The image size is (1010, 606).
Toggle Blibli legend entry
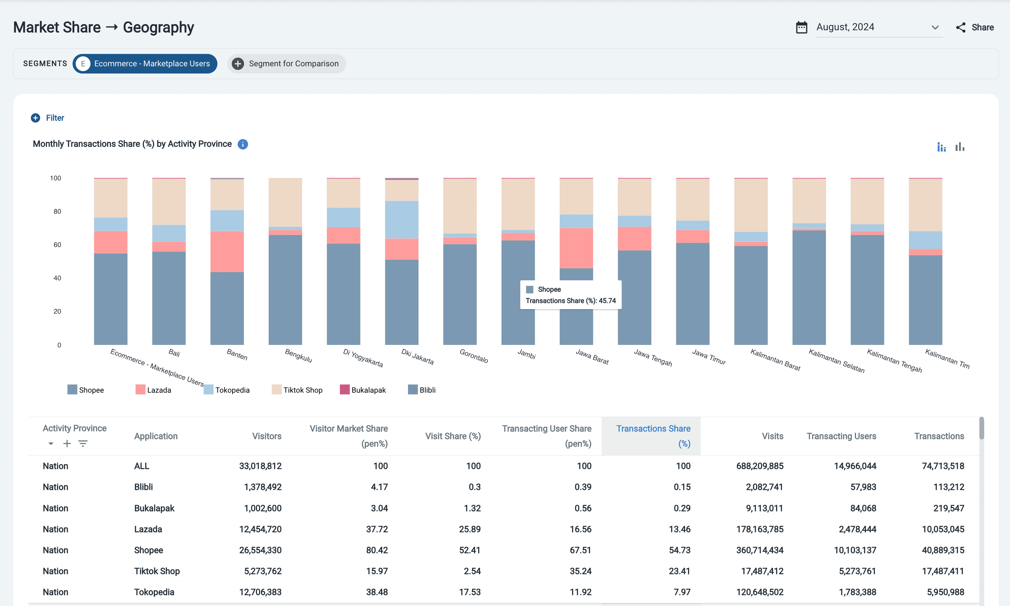pyautogui.click(x=422, y=390)
